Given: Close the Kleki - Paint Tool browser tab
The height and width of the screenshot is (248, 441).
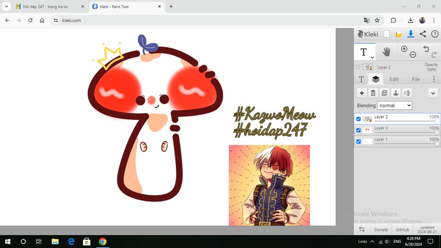Looking at the screenshot, I should pos(159,6).
